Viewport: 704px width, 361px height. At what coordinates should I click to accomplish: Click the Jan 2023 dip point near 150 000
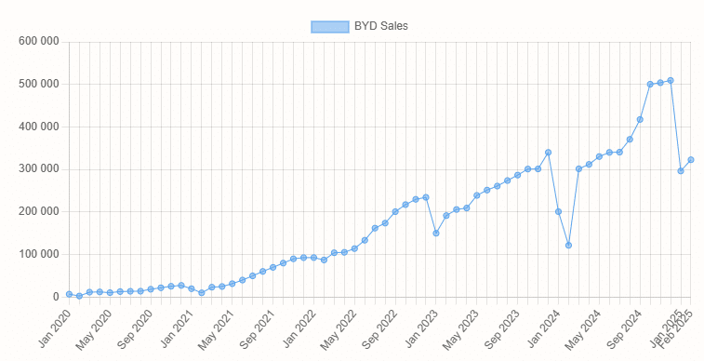pos(436,233)
